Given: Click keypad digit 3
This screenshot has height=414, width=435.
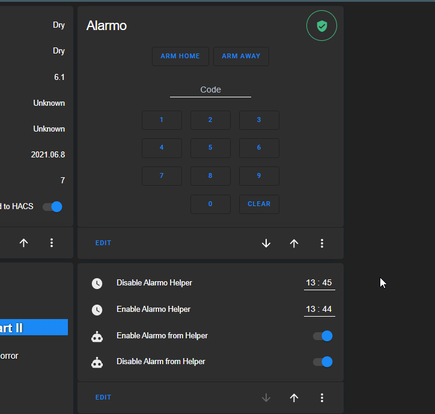Looking at the screenshot, I should point(259,120).
